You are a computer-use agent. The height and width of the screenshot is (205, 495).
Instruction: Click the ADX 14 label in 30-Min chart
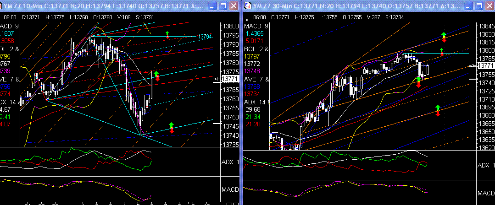click(x=254, y=102)
